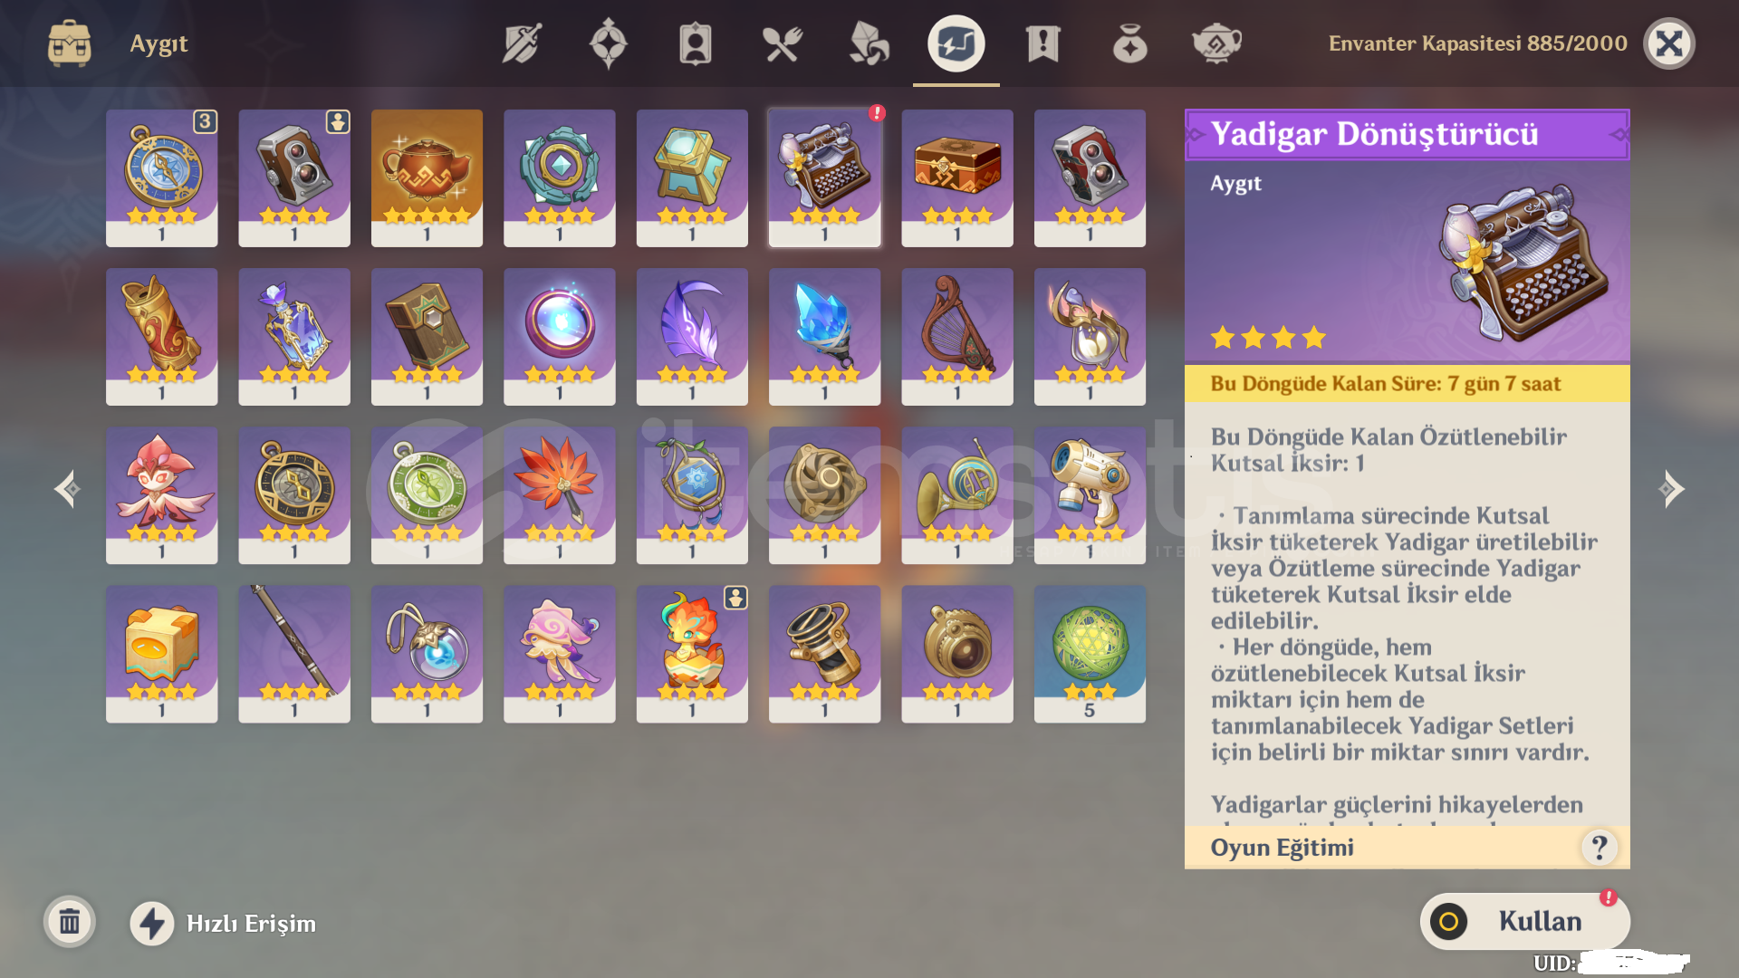This screenshot has height=978, width=1739.
Task: Close the inventory with X button
Action: point(1668,43)
